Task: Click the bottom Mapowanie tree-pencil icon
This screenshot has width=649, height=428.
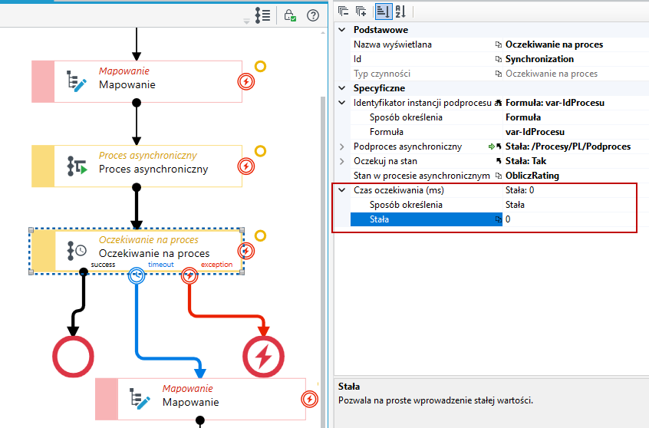Action: click(140, 399)
